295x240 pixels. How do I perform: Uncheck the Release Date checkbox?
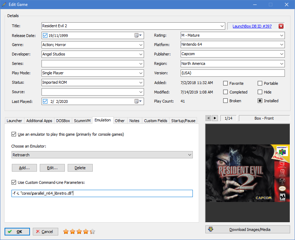[x=45, y=35]
